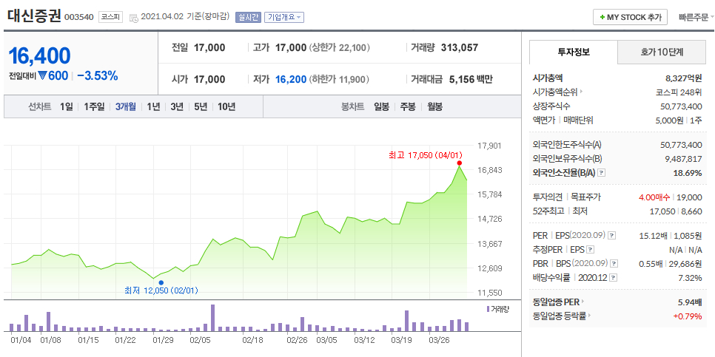This screenshot has height=357, width=715.
Task: Select the 3개월 line chart period
Action: coord(125,107)
